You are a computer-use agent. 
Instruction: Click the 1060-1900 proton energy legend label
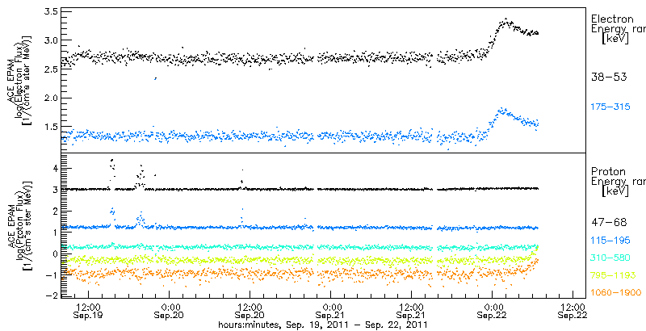pos(616,292)
